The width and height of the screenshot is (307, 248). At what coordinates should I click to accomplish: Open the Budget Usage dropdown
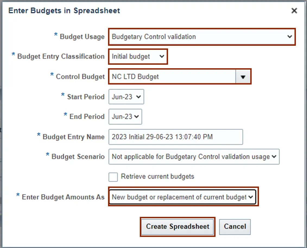pos(201,37)
